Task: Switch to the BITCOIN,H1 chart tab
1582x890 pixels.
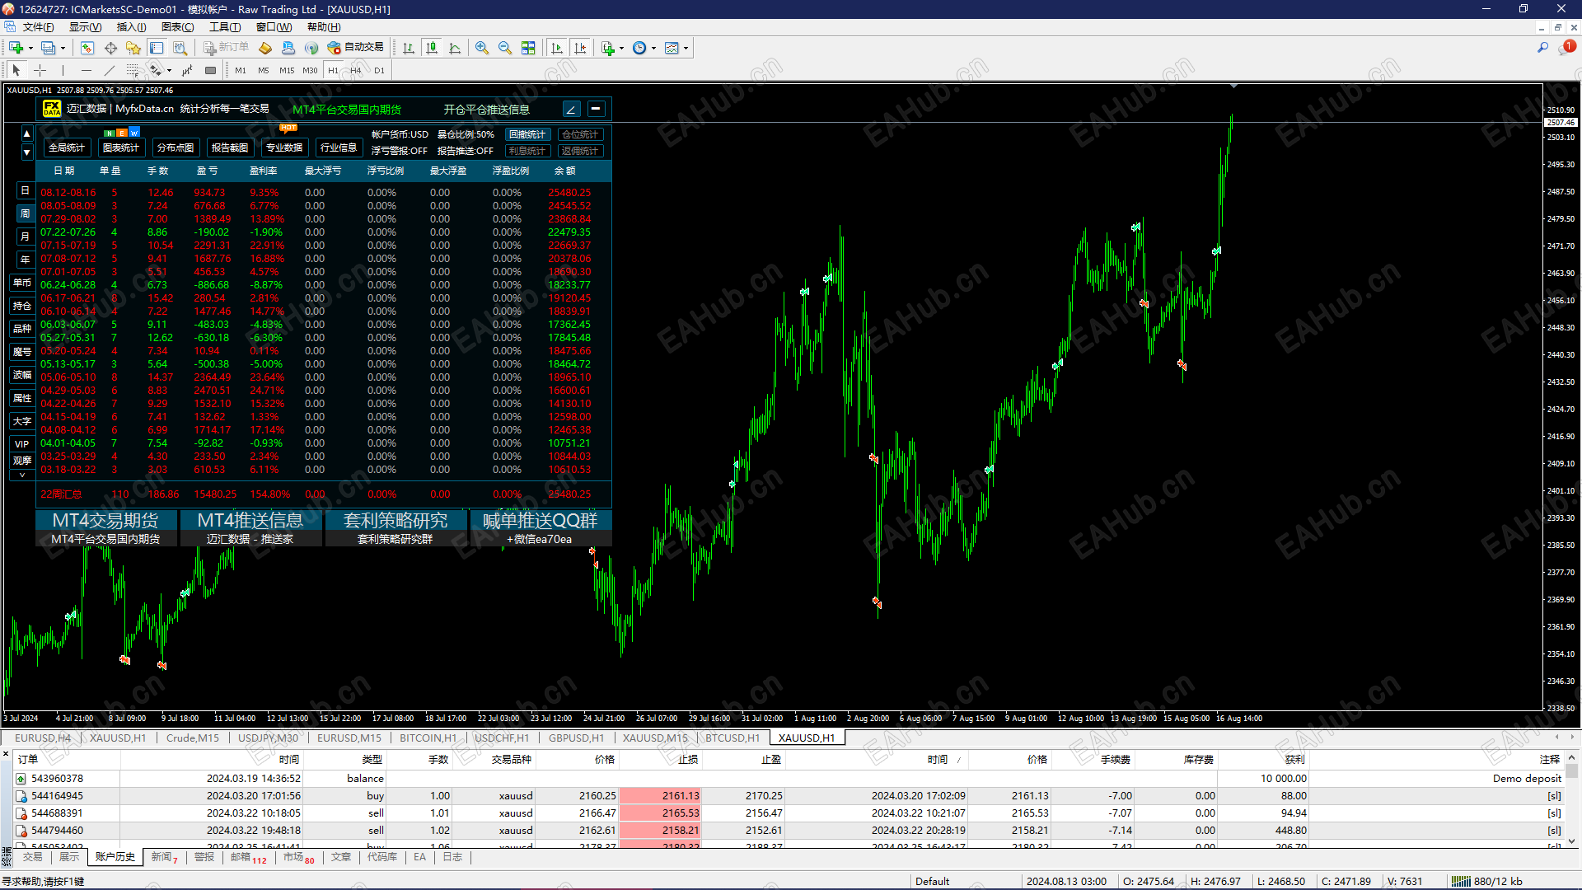Action: (x=428, y=738)
